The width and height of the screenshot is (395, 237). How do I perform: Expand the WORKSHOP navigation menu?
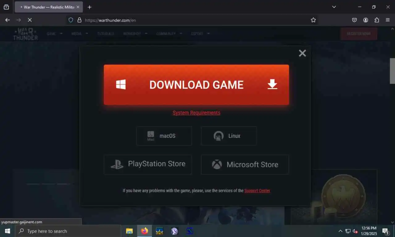(x=135, y=34)
